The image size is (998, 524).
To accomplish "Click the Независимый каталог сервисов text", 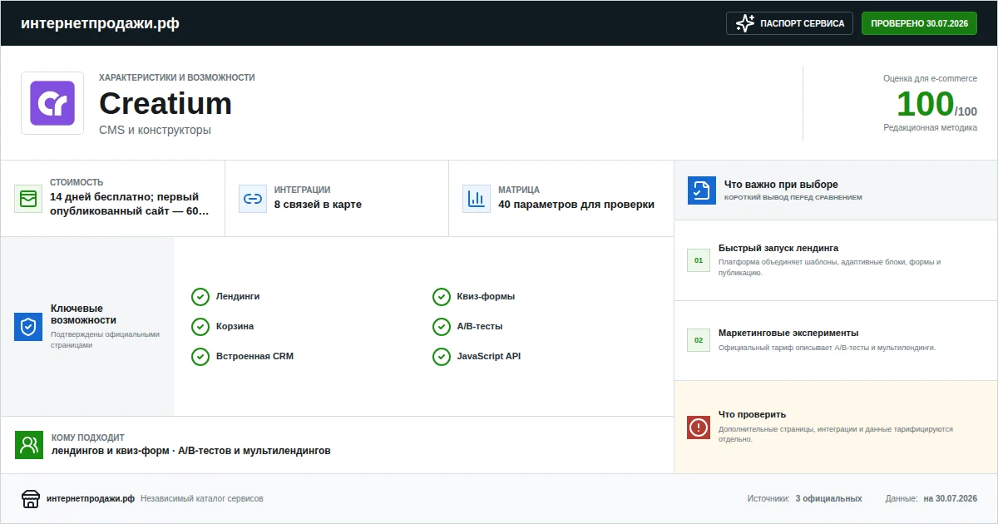I will (202, 499).
